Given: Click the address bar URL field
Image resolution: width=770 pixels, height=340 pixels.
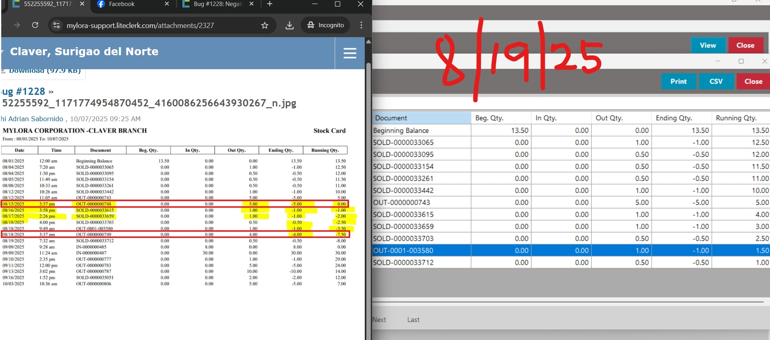Looking at the screenshot, I should [160, 25].
